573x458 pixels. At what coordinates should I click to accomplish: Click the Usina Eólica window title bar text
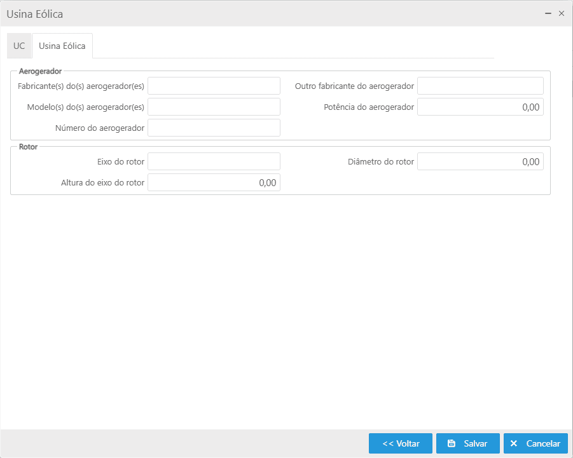(35, 13)
